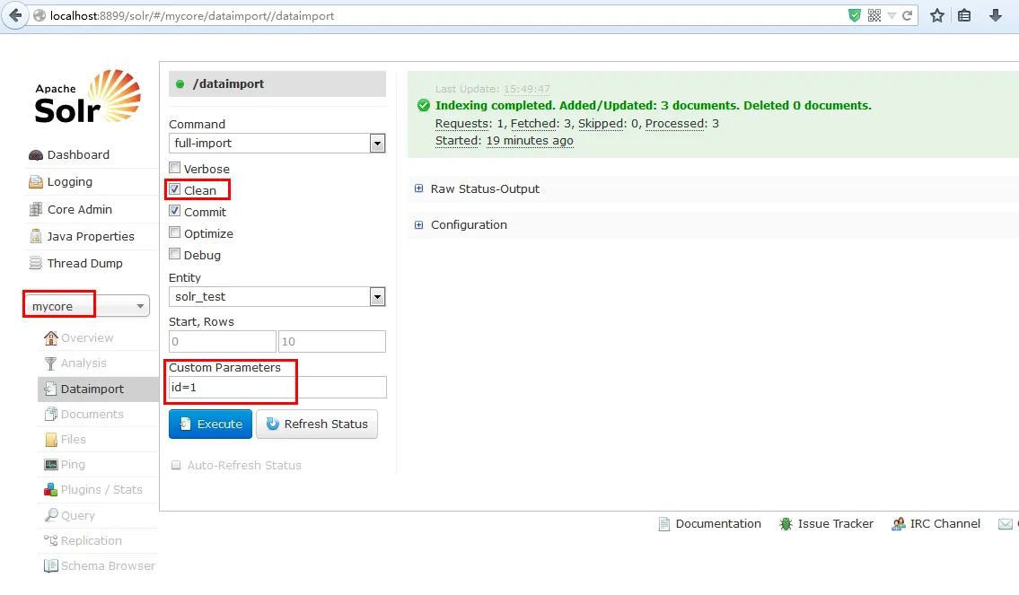Image resolution: width=1019 pixels, height=595 pixels.
Task: Open downloads with the arrow icon
Action: [995, 15]
